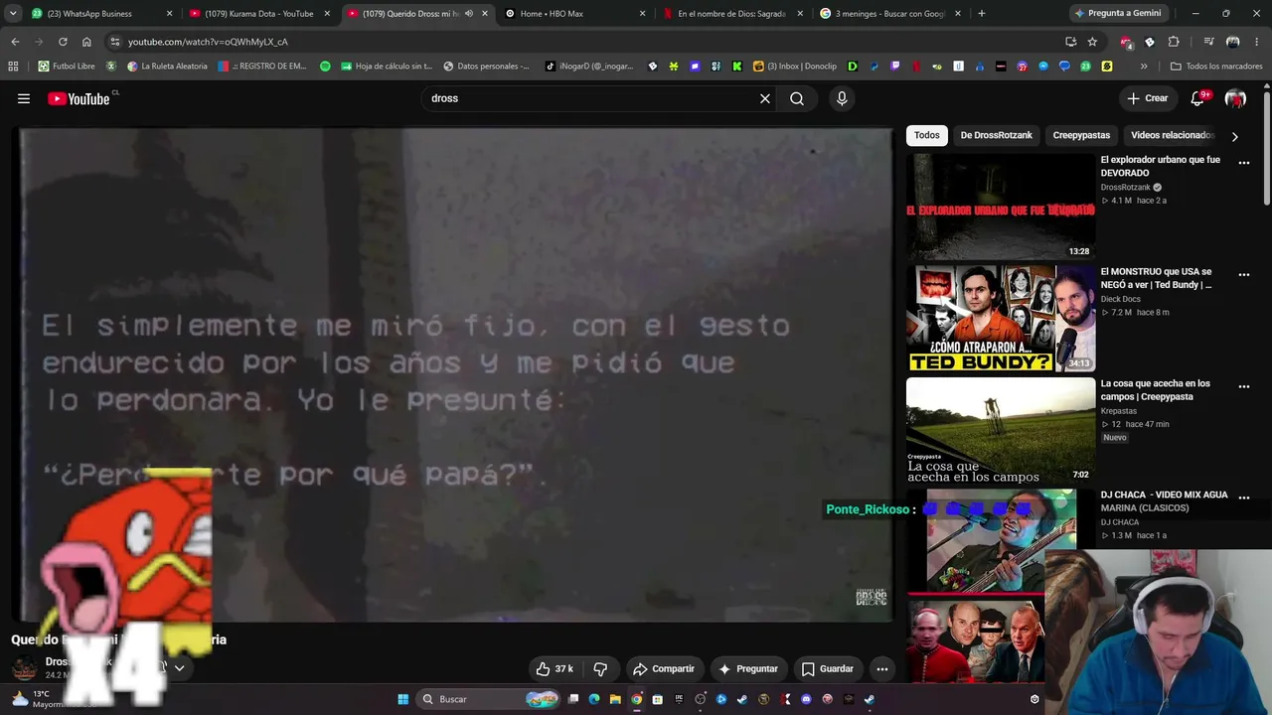Show more filter chips with right chevron

click(x=1235, y=136)
